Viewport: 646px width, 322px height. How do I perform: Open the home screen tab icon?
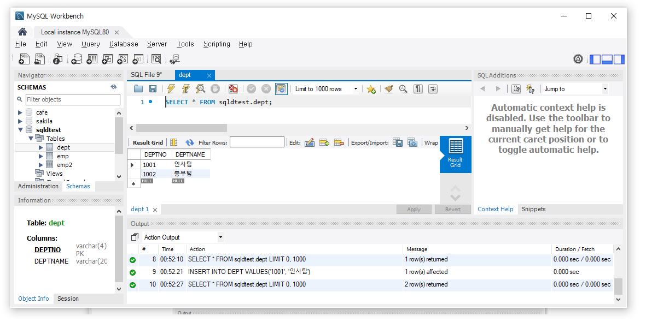coord(22,32)
